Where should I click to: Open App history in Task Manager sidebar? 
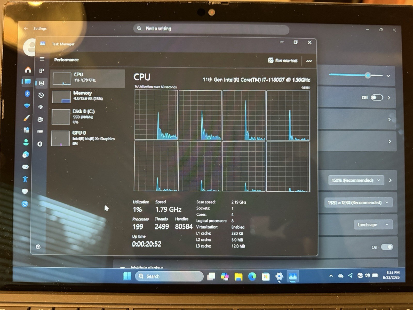click(41, 95)
